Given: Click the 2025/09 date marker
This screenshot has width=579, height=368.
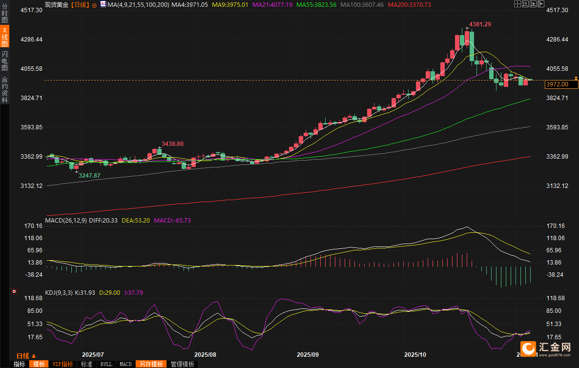Looking at the screenshot, I should [x=308, y=355].
